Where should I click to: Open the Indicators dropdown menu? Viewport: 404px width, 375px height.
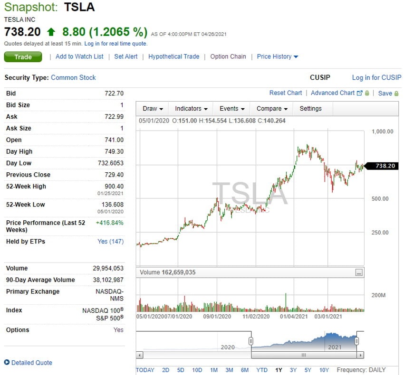191,109
